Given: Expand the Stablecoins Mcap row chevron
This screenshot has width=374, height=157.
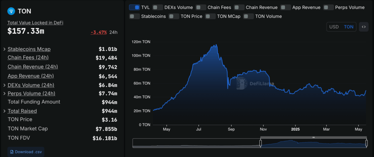Looking at the screenshot, I should [4, 49].
